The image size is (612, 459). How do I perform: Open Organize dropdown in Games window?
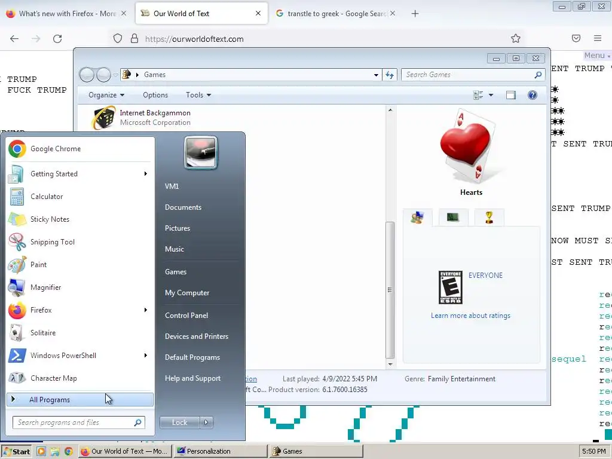click(x=106, y=95)
